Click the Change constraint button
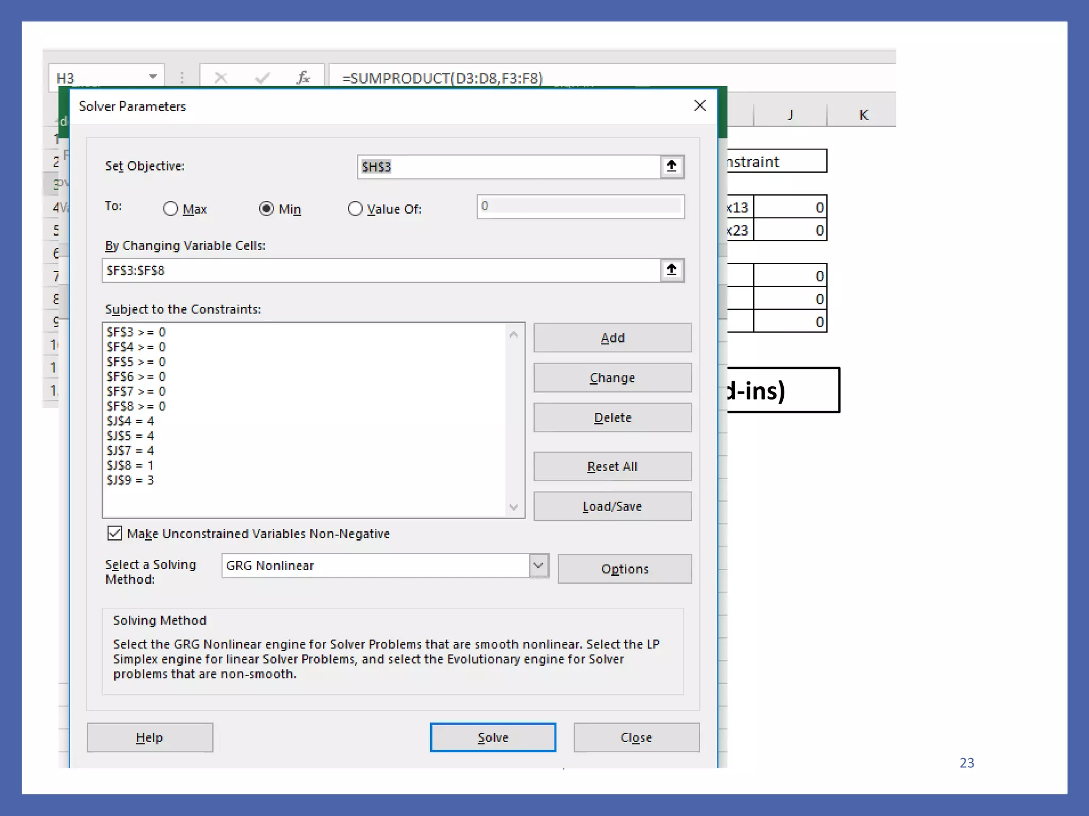The image size is (1089, 816). click(x=613, y=378)
